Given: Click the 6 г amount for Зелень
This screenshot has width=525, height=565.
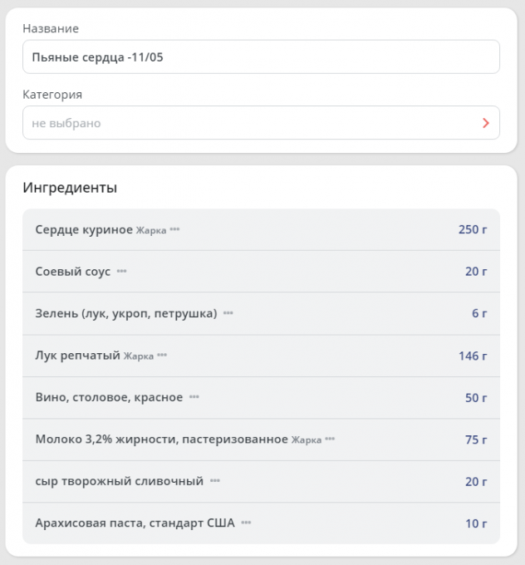Looking at the screenshot, I should pyautogui.click(x=479, y=314).
